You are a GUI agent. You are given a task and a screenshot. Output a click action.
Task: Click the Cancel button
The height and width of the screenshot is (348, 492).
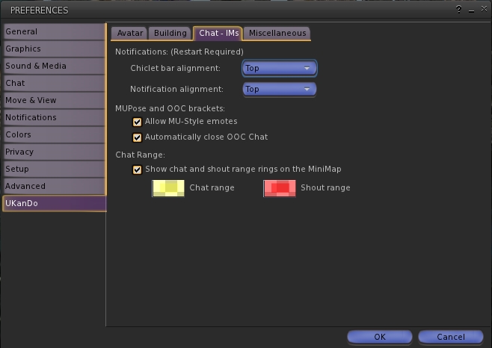coord(451,337)
